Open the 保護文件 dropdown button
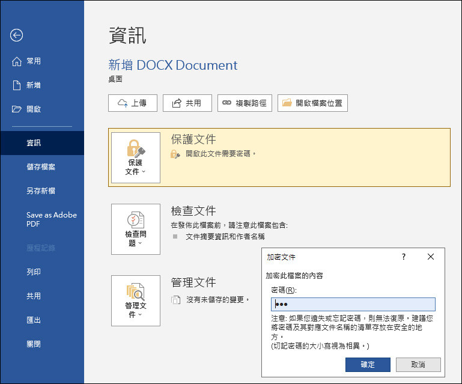Screen dimensions: 462x384 point(136,157)
